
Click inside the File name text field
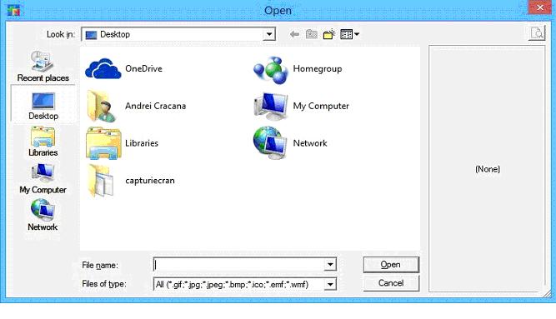[239, 264]
